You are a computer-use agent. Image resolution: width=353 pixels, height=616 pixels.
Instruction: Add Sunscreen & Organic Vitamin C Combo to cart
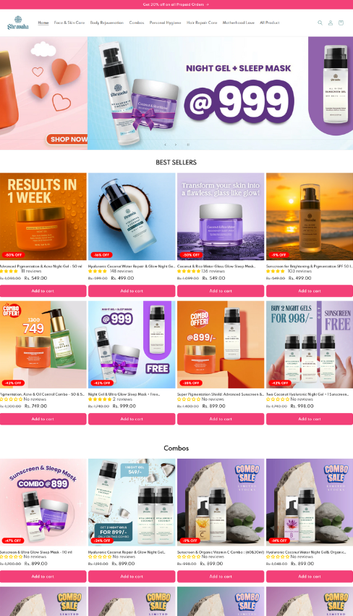(221, 576)
